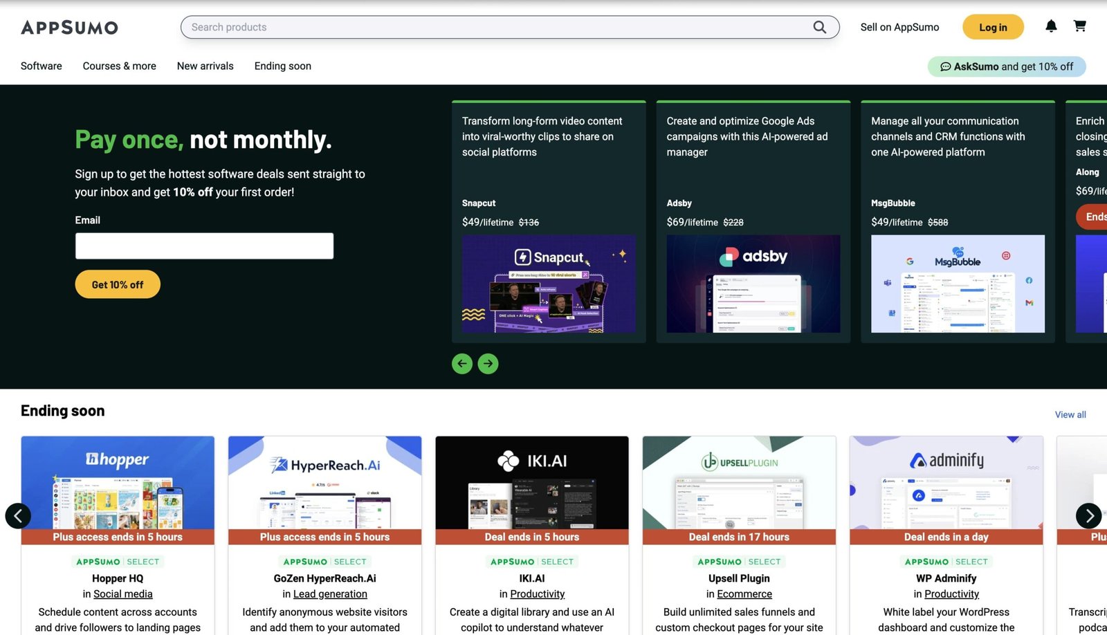Click the Get 10% off button
Image resolution: width=1107 pixels, height=635 pixels.
118,284
